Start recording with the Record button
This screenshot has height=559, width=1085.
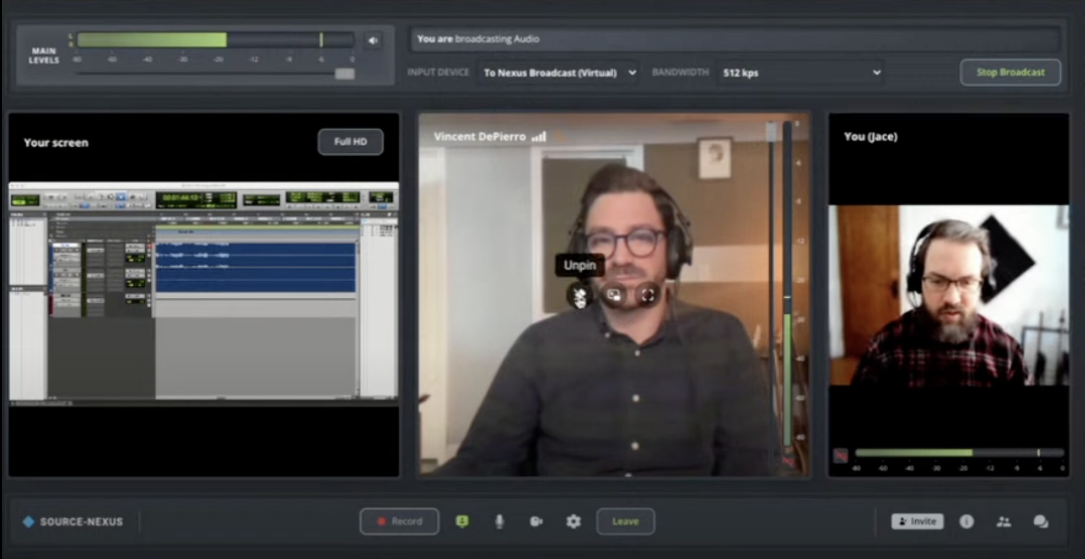399,522
